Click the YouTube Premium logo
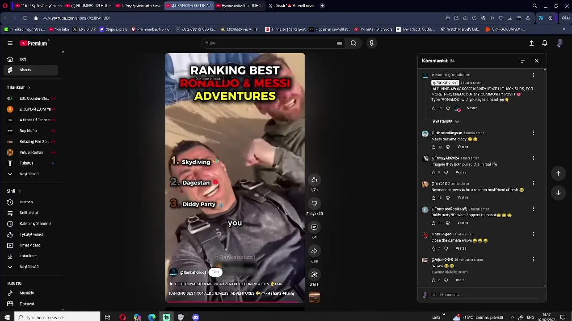Image resolution: width=572 pixels, height=321 pixels. pyautogui.click(x=34, y=43)
